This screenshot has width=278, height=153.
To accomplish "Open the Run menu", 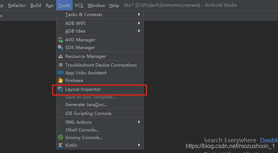I will click(50, 5).
